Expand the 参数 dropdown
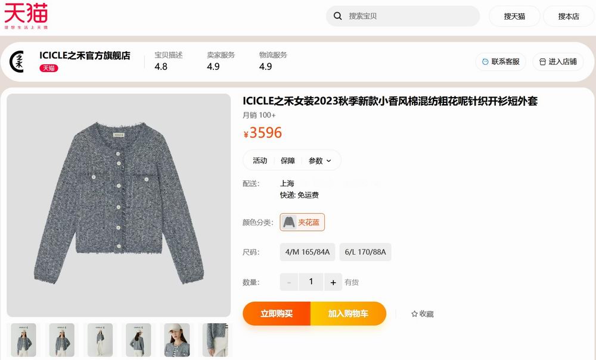 point(319,161)
